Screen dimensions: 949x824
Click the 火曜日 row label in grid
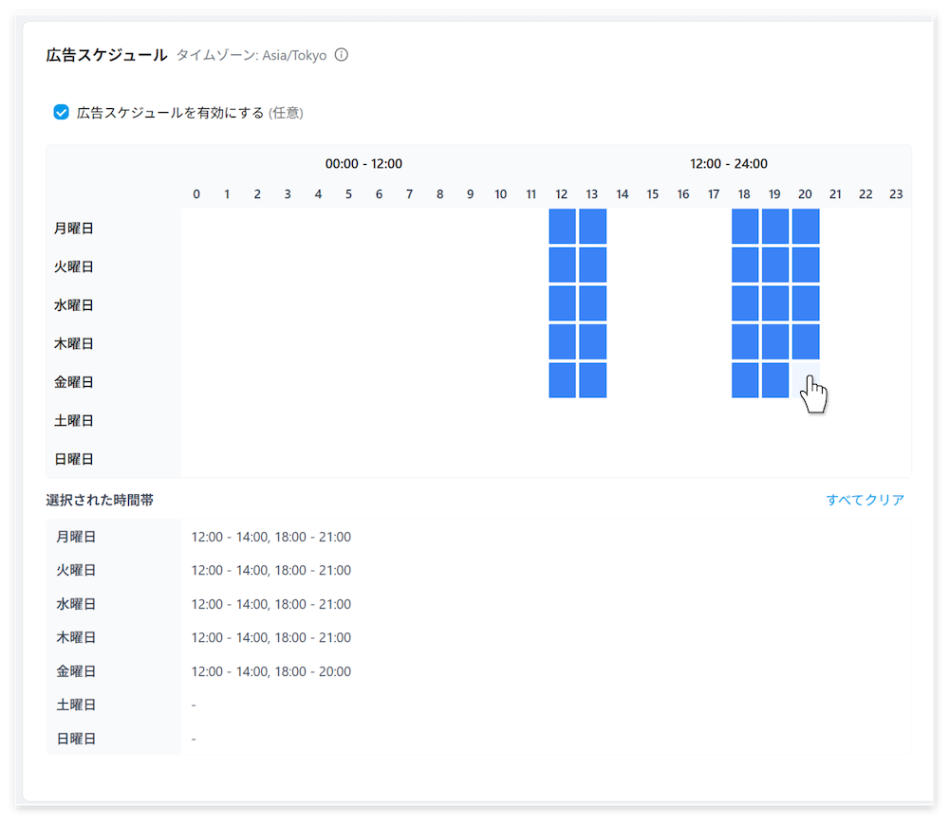click(x=73, y=266)
